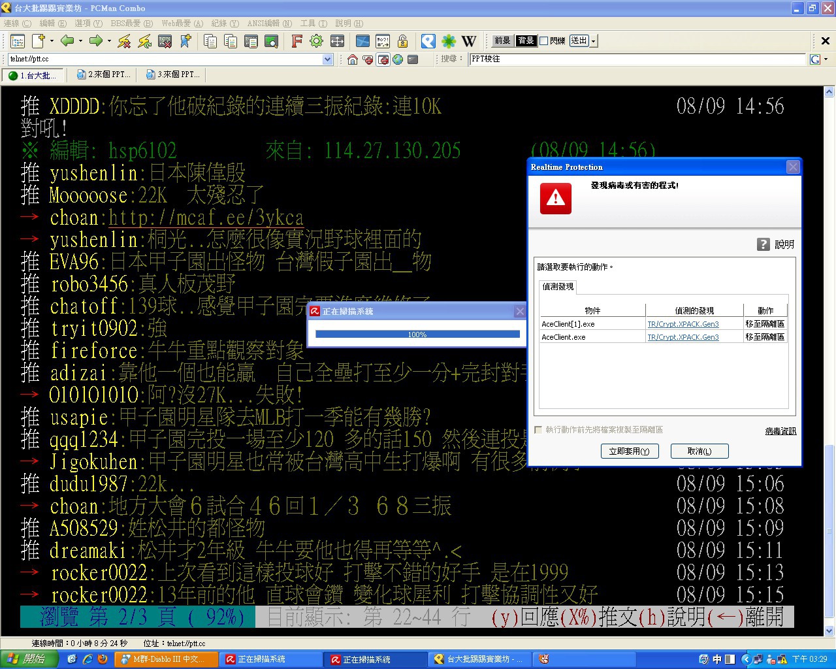
Task: Open the 工具 menu
Action: point(313,24)
